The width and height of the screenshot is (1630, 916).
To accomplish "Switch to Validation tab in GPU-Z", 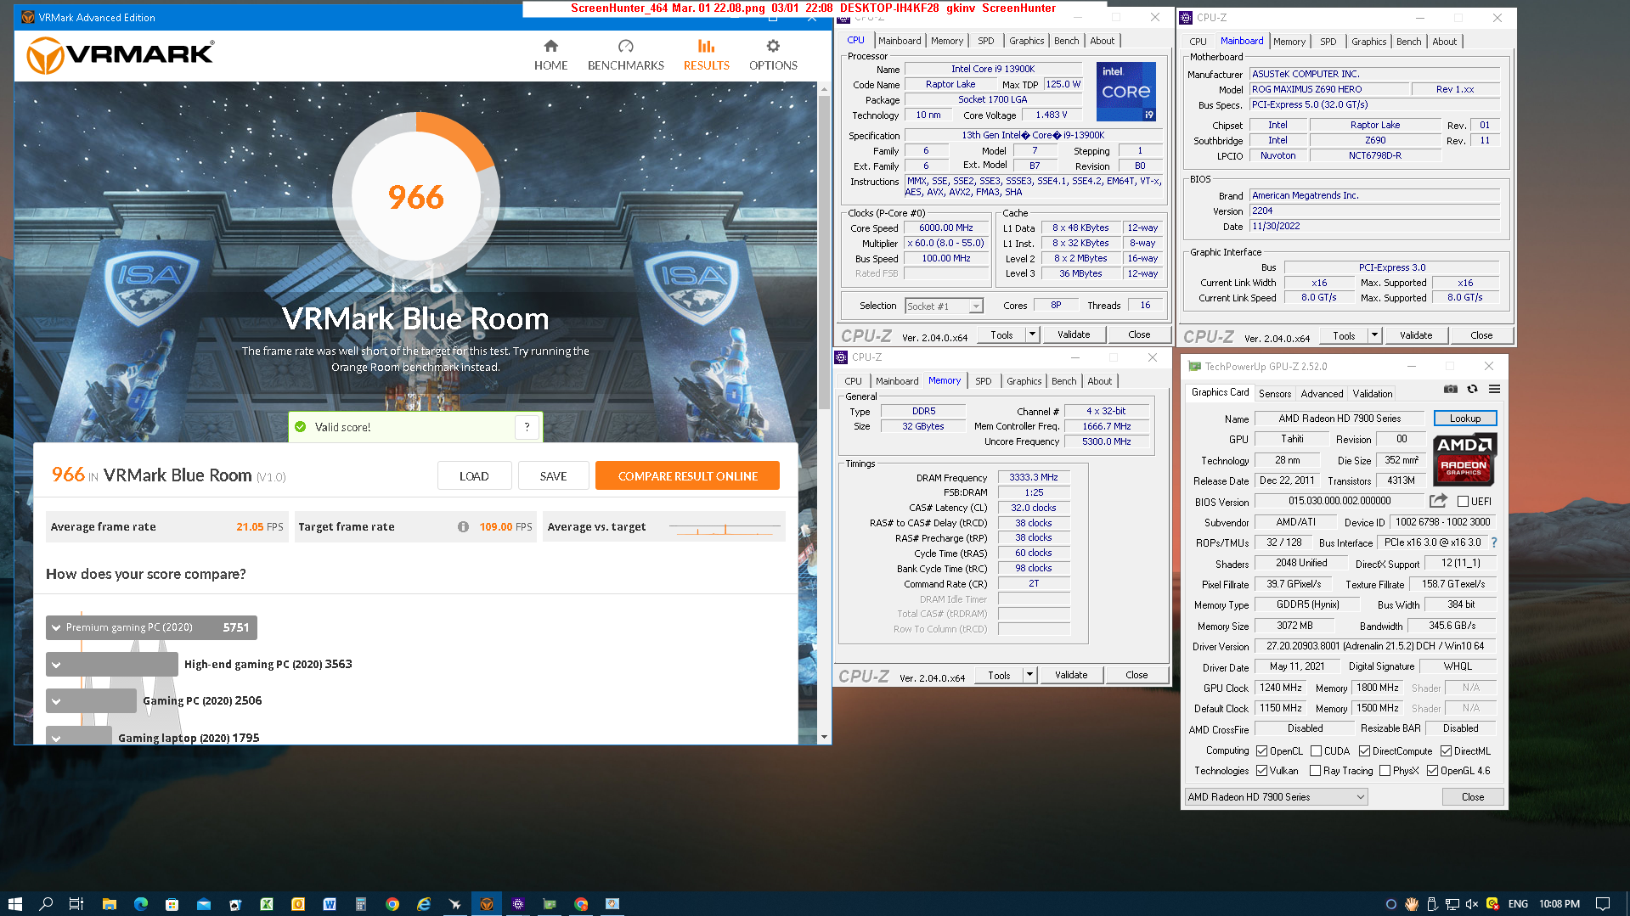I will tap(1373, 393).
